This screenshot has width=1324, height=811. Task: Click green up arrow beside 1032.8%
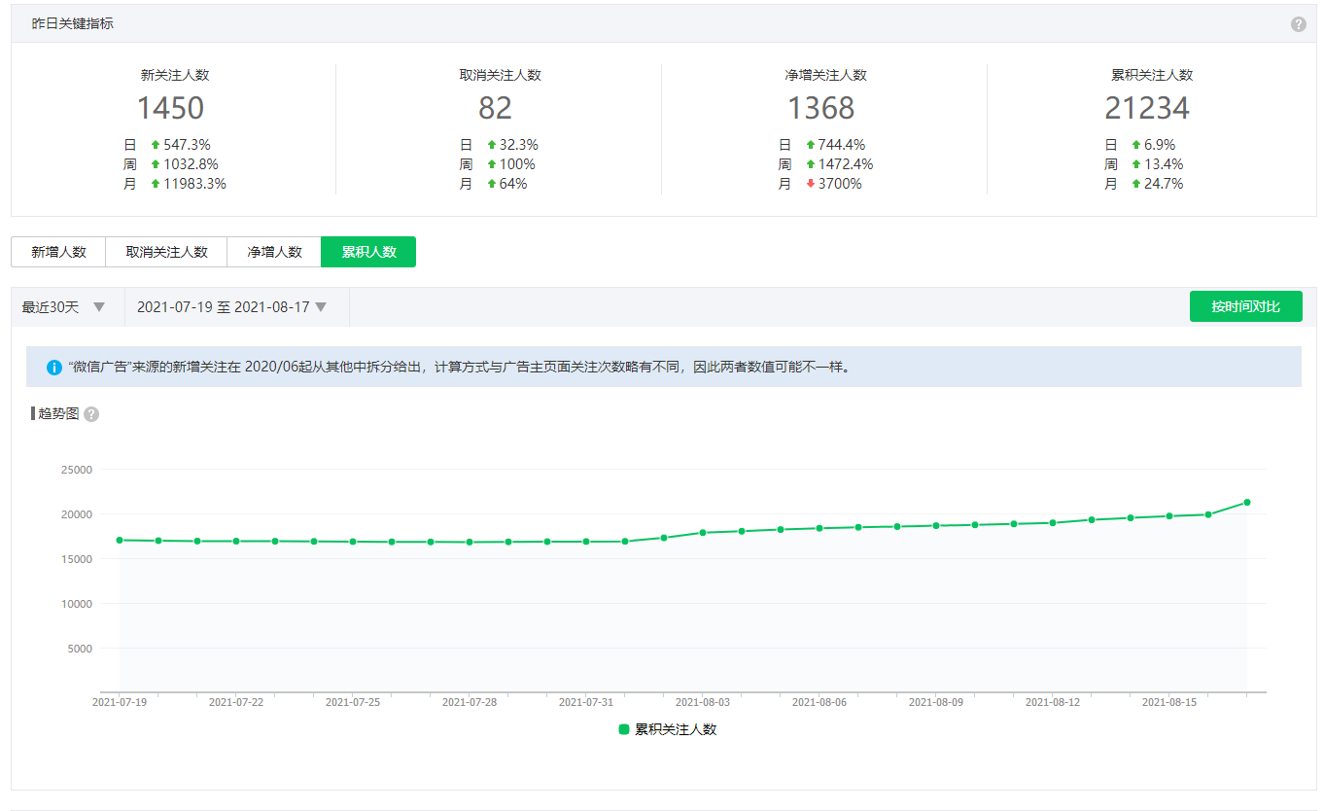pos(156,164)
